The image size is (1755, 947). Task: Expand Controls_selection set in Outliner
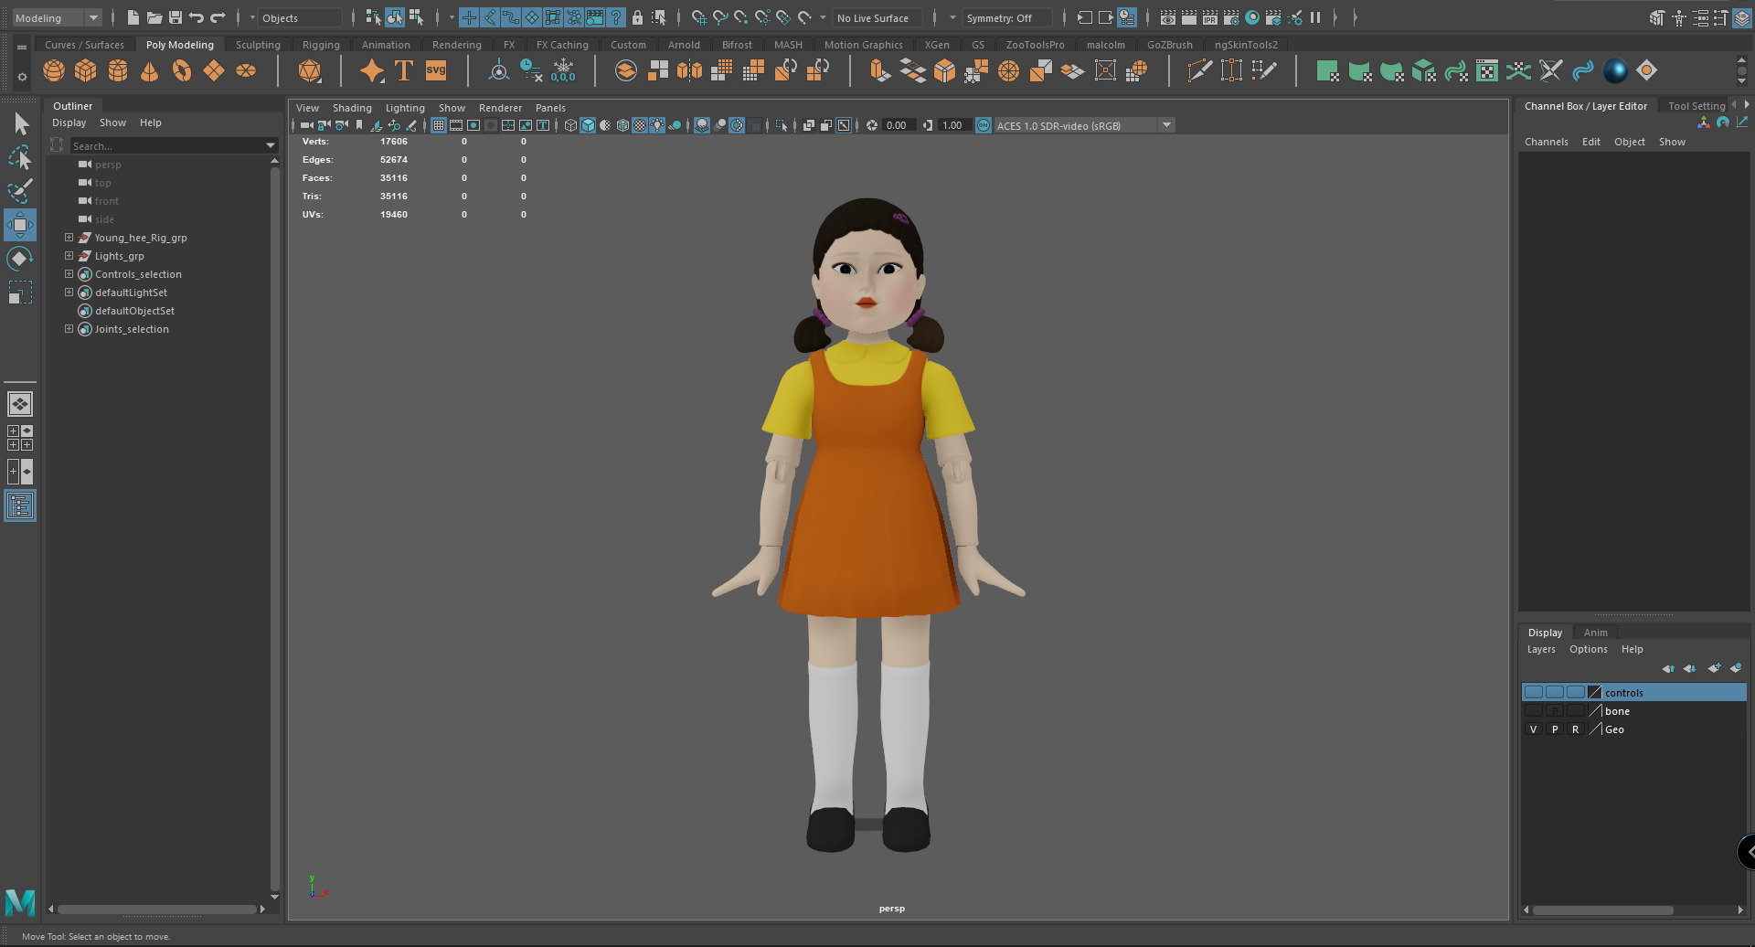pyautogui.click(x=69, y=274)
